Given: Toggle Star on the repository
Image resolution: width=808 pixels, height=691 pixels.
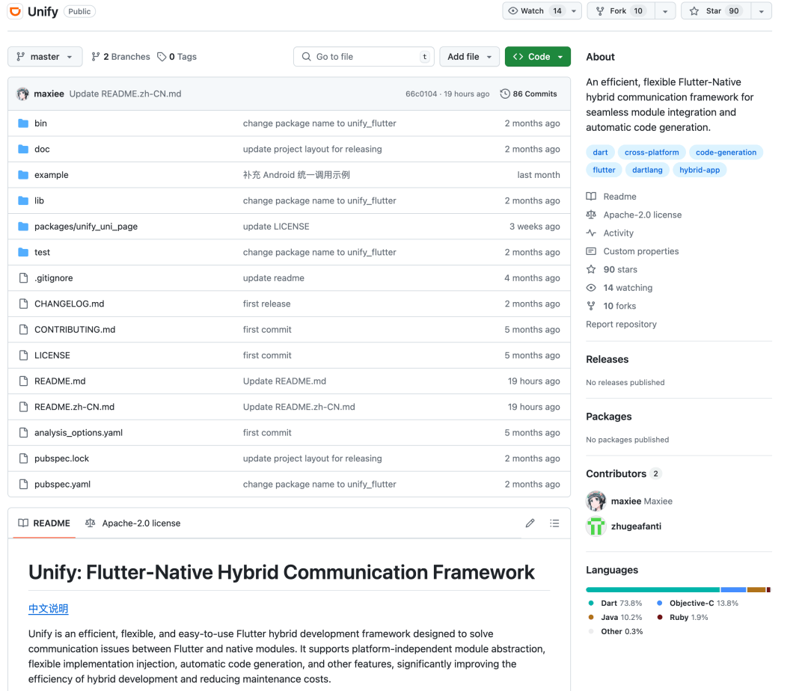Looking at the screenshot, I should click(x=716, y=10).
